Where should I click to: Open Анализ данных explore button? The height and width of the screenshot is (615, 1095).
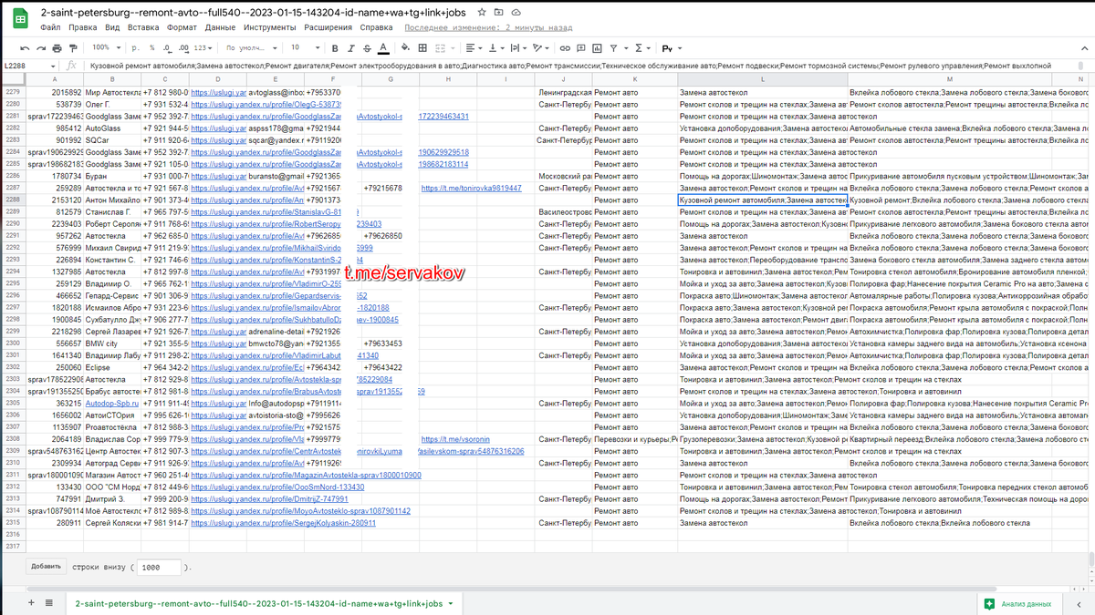coord(1017,603)
